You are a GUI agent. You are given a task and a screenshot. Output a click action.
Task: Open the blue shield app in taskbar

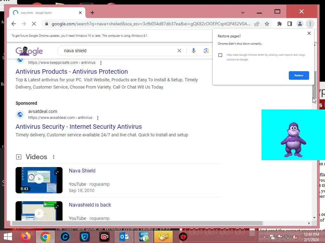(x=85, y=237)
